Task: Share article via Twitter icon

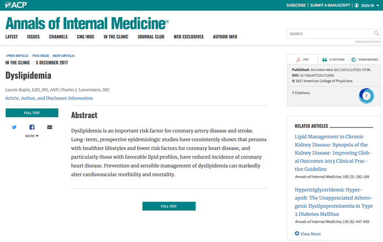Action: point(14,127)
